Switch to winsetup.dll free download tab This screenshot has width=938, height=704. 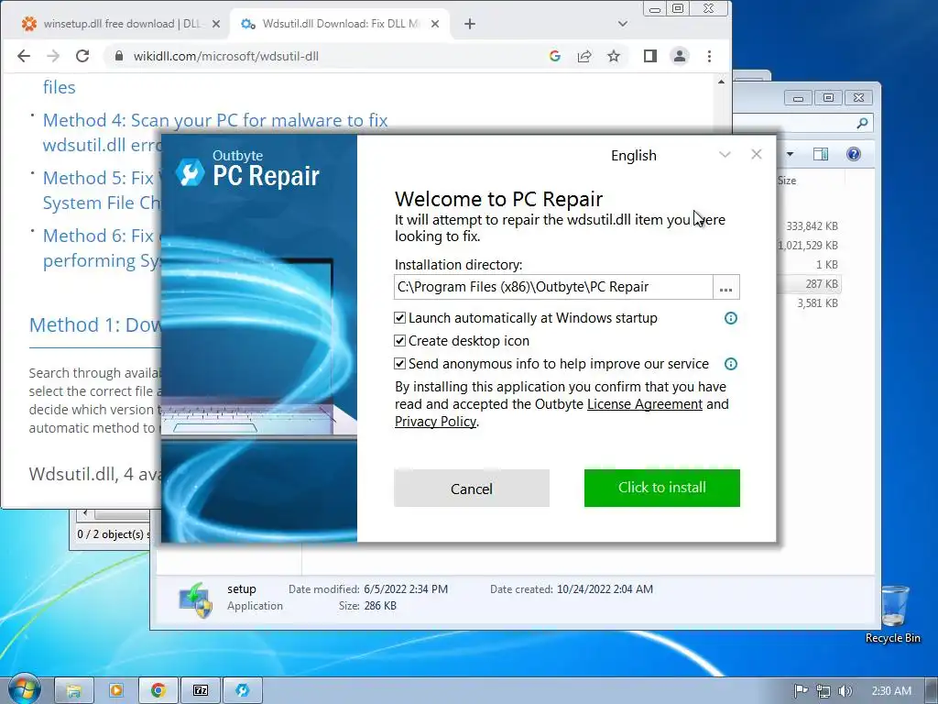point(120,24)
